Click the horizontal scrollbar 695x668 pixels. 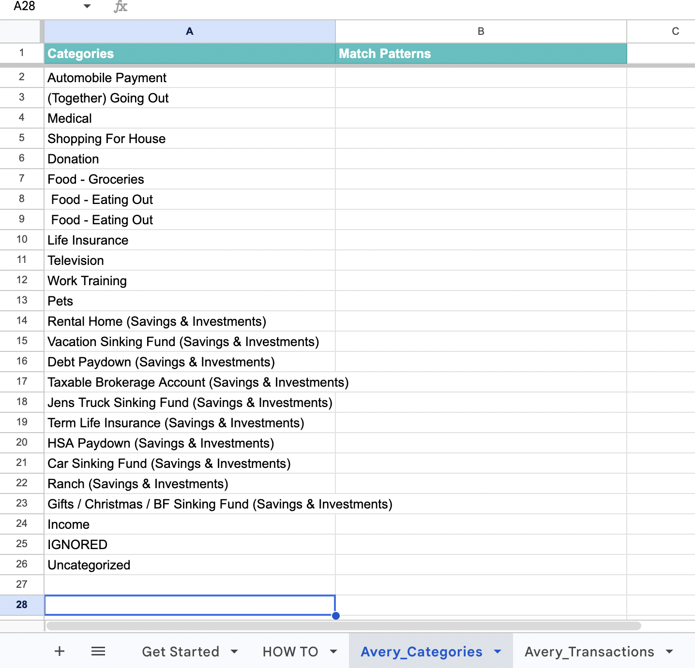(344, 626)
